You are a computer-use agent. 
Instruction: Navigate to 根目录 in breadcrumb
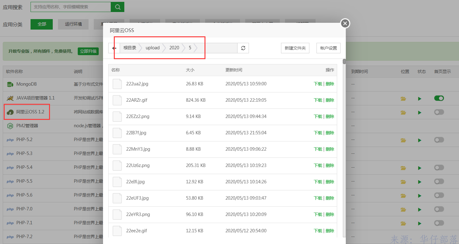tap(130, 48)
